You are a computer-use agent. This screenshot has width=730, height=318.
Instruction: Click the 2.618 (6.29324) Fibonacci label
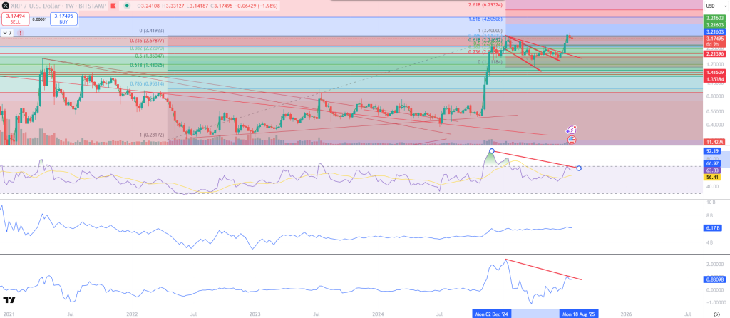(x=486, y=5)
